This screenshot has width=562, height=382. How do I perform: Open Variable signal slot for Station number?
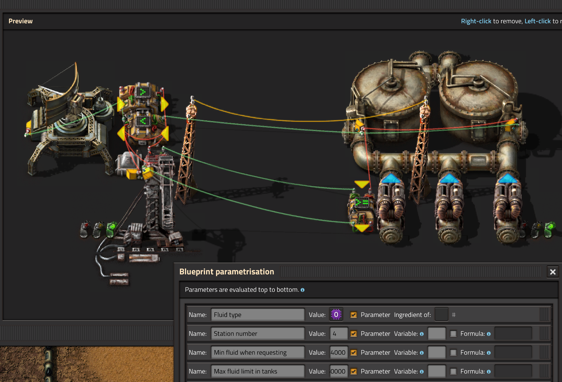437,333
